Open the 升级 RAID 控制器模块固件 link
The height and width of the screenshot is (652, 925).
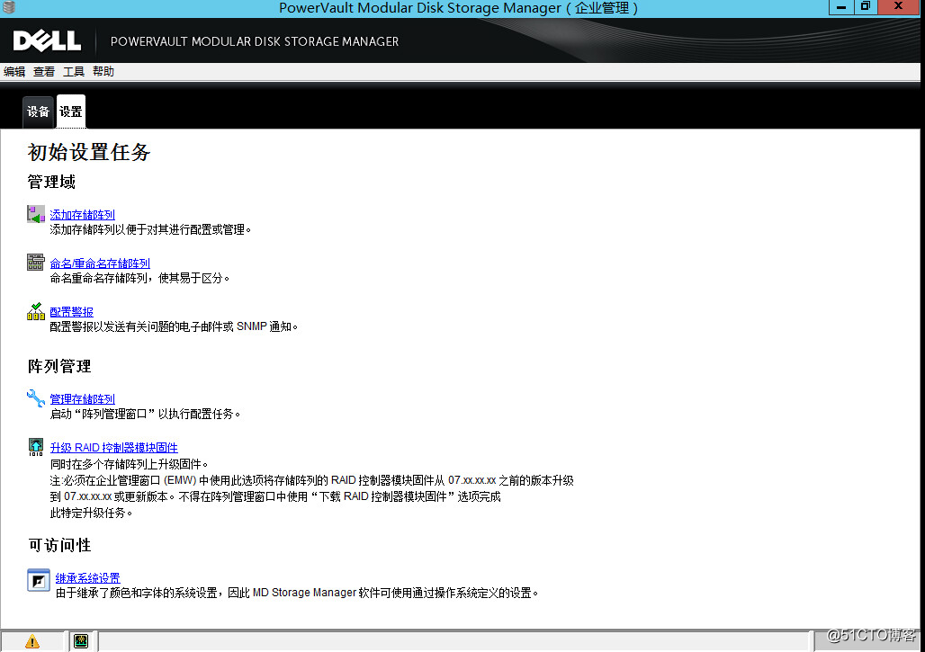tap(114, 448)
